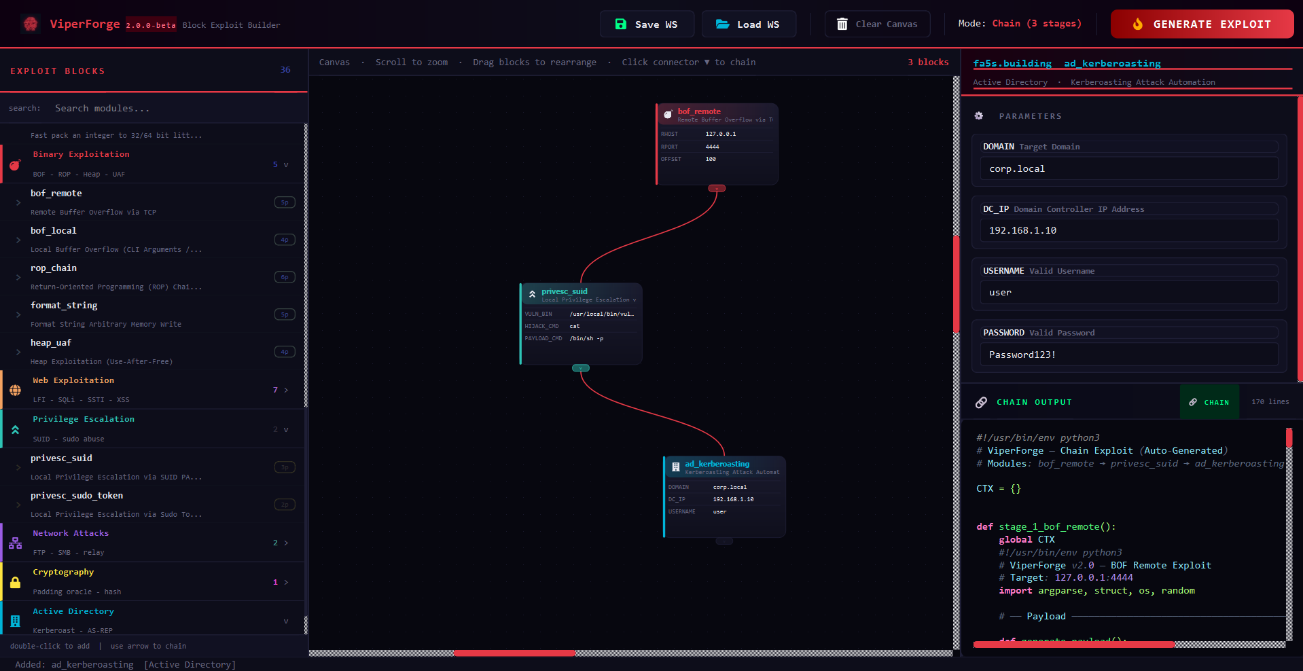
Task: Click the 170 lines counter
Action: click(x=1270, y=402)
